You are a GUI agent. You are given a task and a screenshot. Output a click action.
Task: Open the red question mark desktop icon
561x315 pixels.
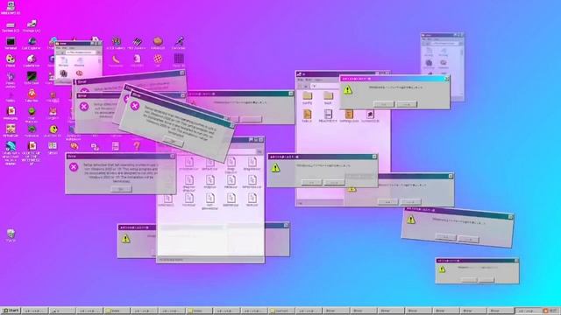pyautogui.click(x=137, y=146)
